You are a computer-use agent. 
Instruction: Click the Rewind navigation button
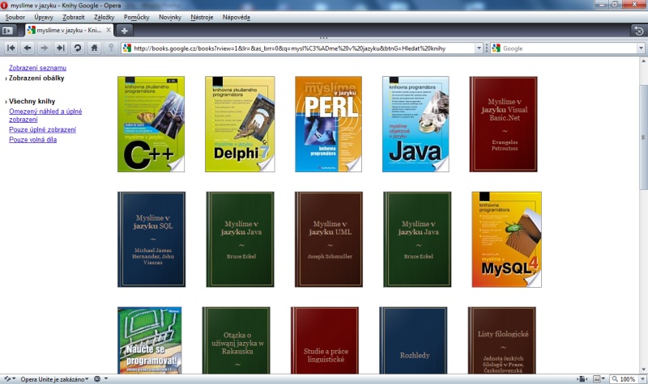(11, 49)
